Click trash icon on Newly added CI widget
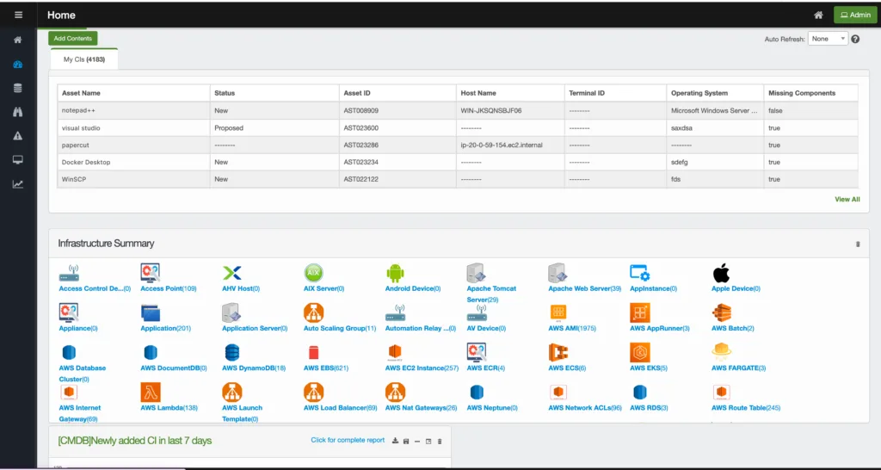Image resolution: width=881 pixels, height=470 pixels. click(x=440, y=442)
